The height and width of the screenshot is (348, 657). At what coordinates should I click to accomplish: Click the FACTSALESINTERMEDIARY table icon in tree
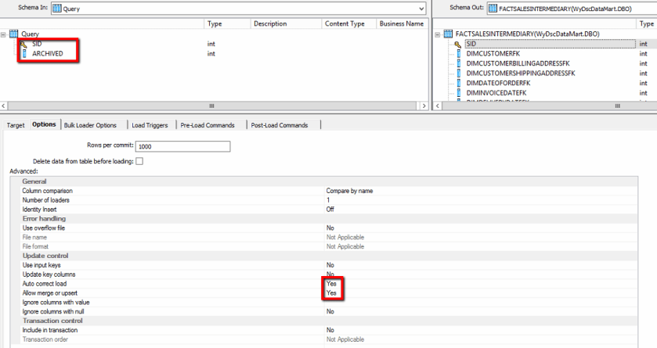(x=448, y=34)
